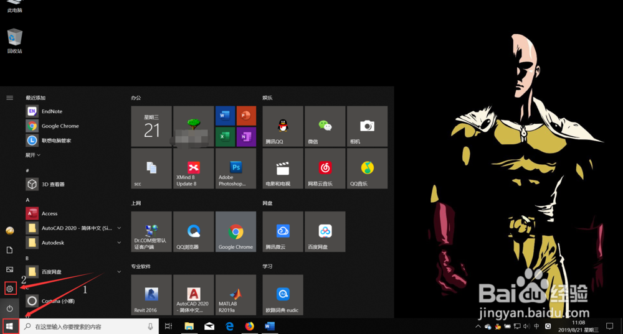This screenshot has width=623, height=334.
Task: Open Pictures icon in Start sidebar
Action: tap(10, 269)
